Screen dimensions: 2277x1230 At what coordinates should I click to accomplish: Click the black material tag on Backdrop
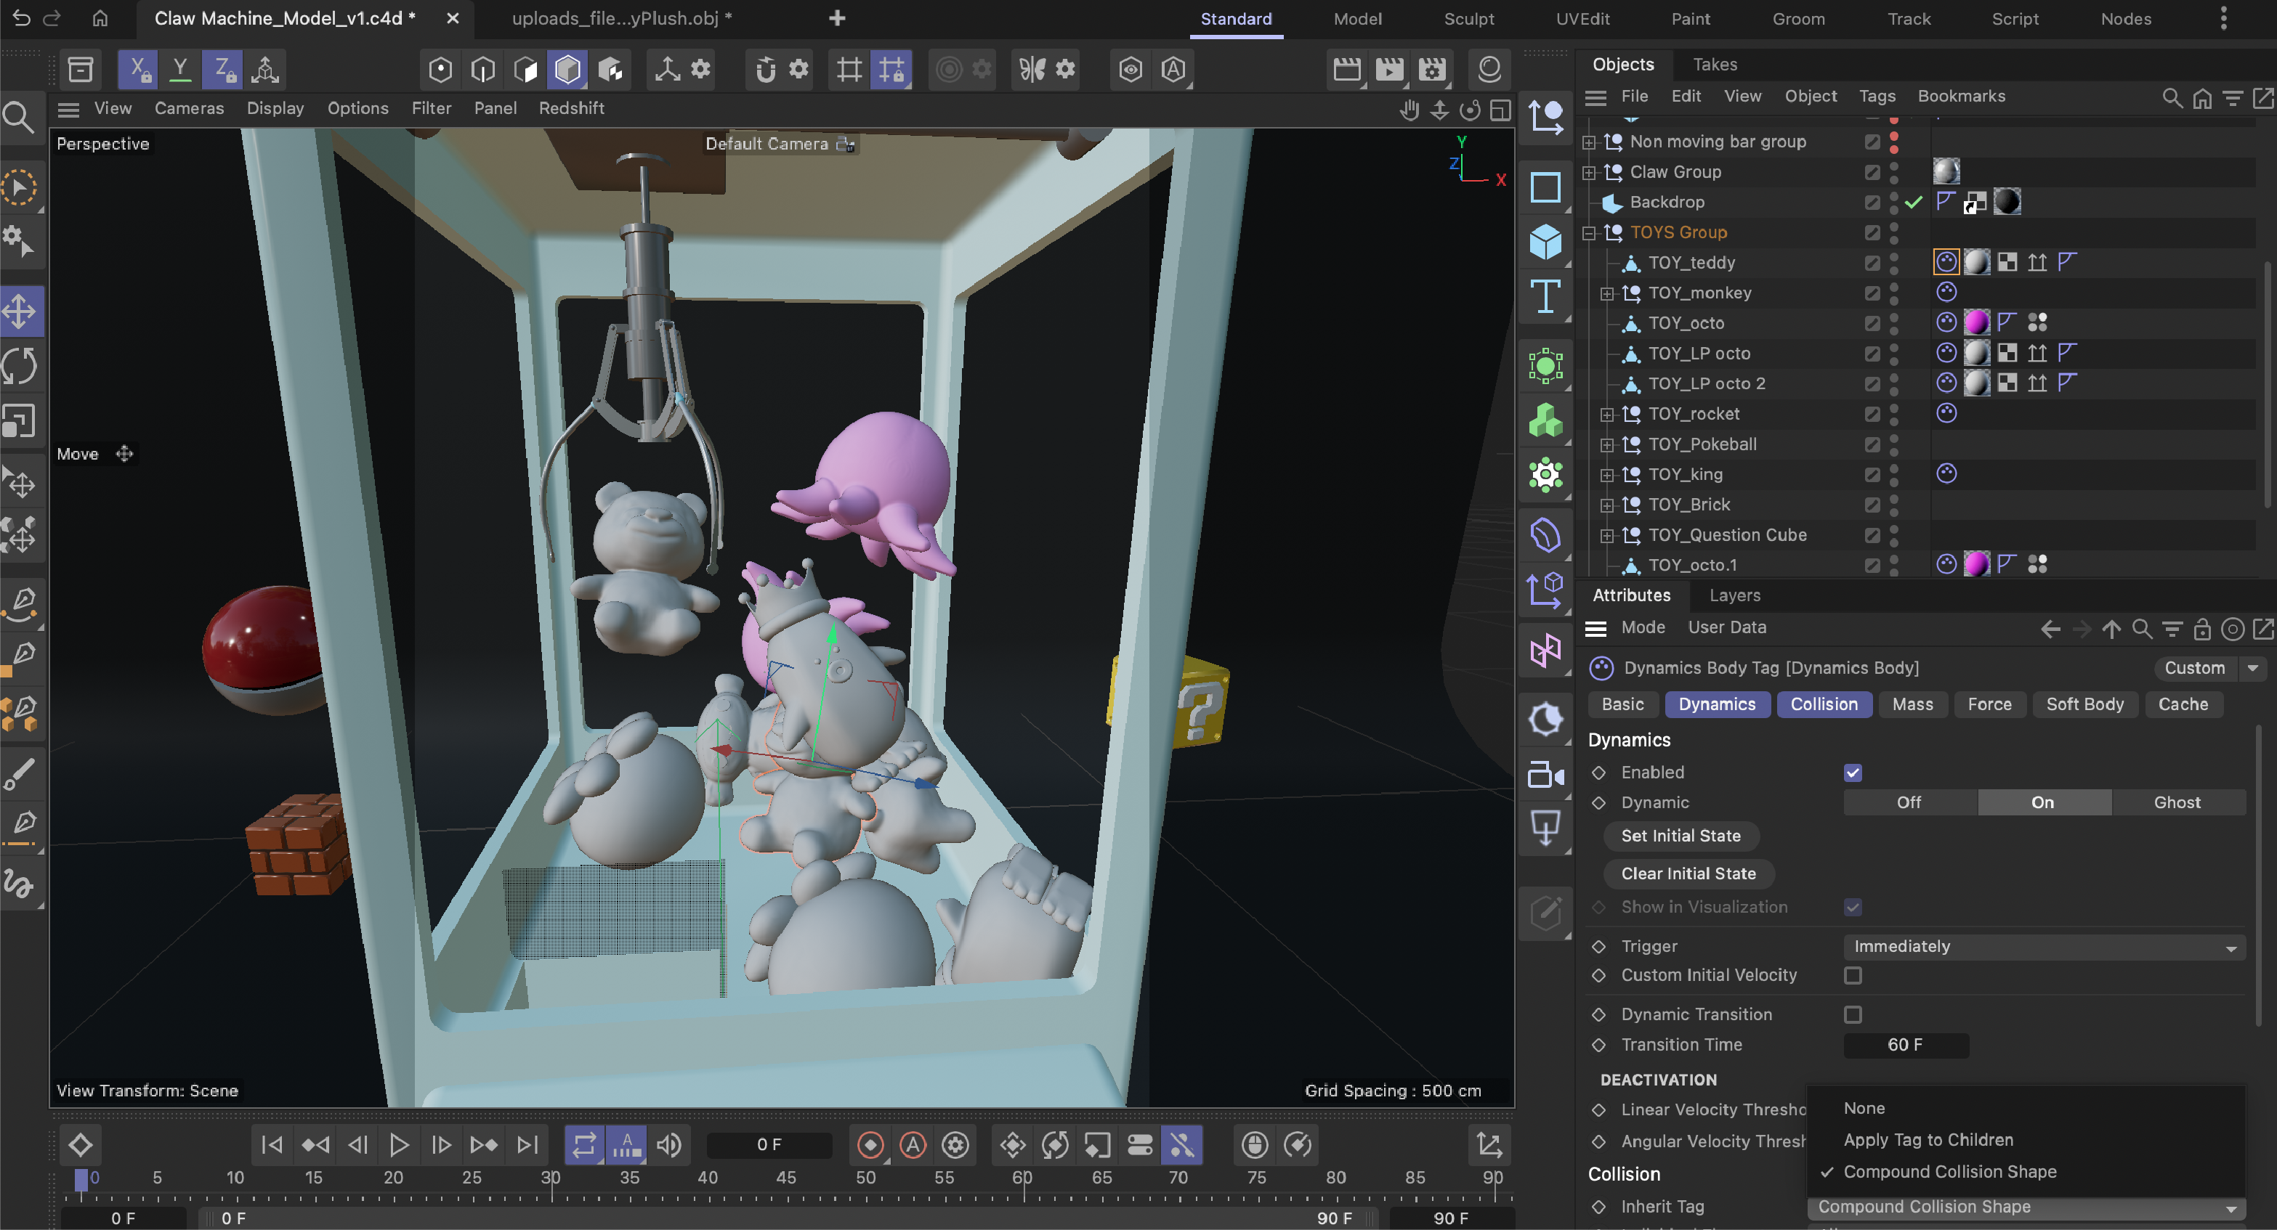pos(2007,201)
